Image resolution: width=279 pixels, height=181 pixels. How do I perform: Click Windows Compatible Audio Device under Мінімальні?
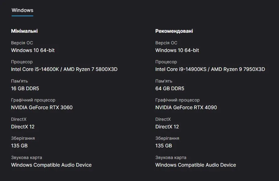point(51,165)
